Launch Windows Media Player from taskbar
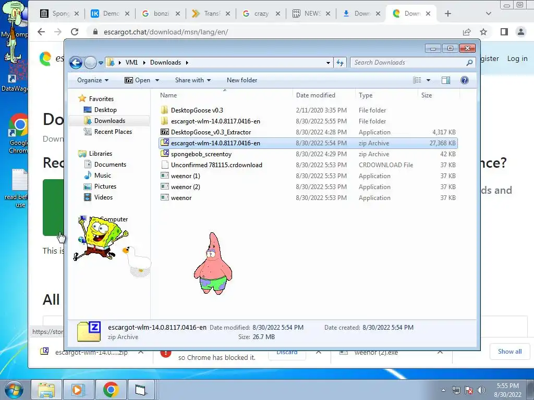 (x=78, y=390)
